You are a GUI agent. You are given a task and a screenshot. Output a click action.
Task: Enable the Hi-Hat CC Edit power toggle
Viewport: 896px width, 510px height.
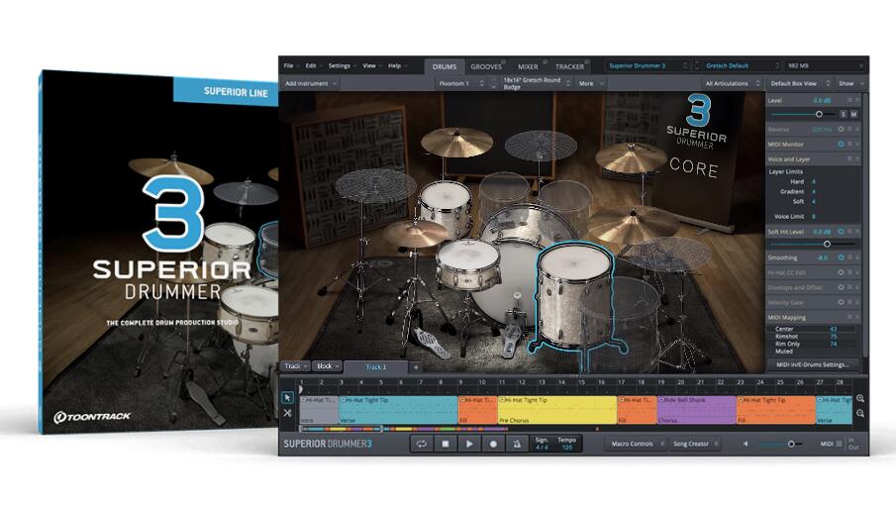(x=841, y=272)
